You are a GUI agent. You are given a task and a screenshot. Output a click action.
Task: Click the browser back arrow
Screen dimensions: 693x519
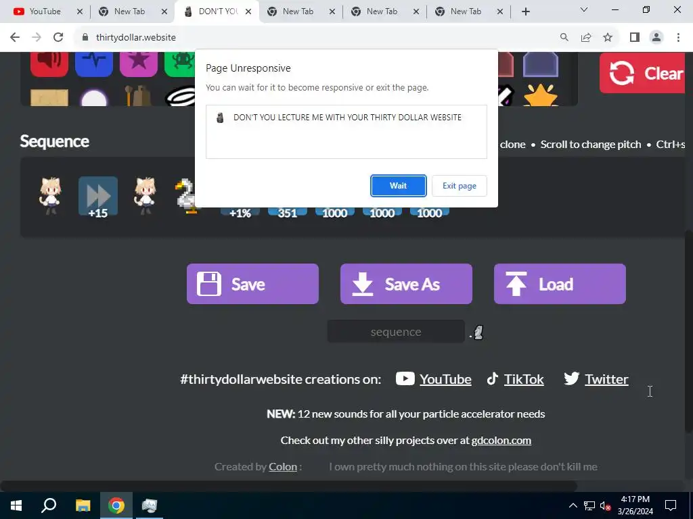tap(15, 38)
